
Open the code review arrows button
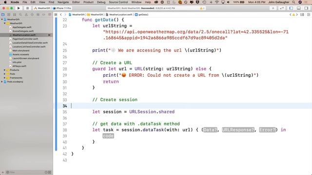(282, 8)
